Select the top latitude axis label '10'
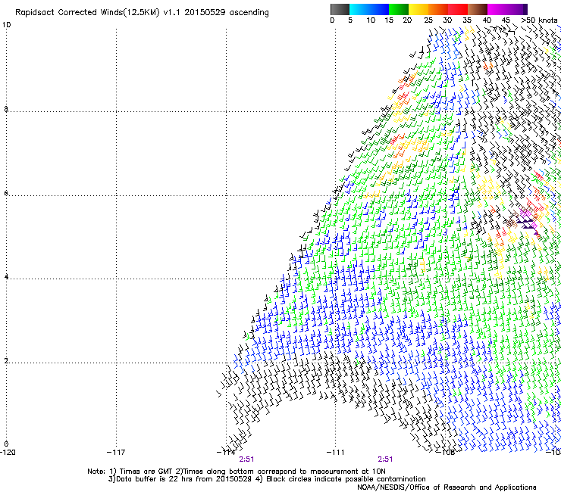The width and height of the screenshot is (561, 492). pos(6,25)
